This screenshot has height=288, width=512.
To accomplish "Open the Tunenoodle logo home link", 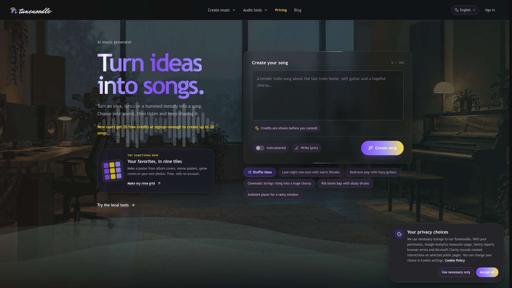I will coord(31,10).
